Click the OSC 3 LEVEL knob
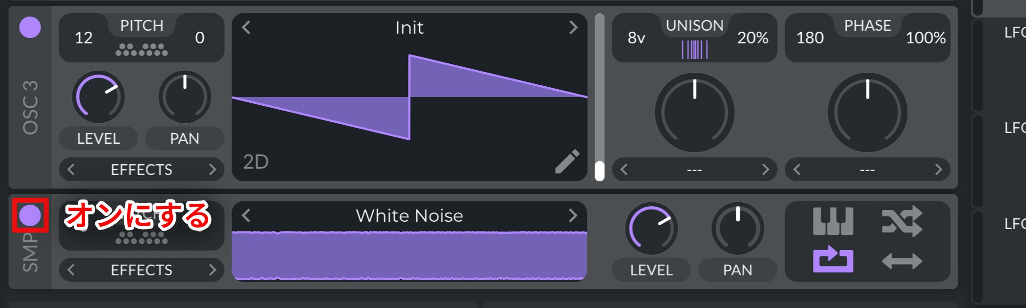The width and height of the screenshot is (1026, 308). 98,97
